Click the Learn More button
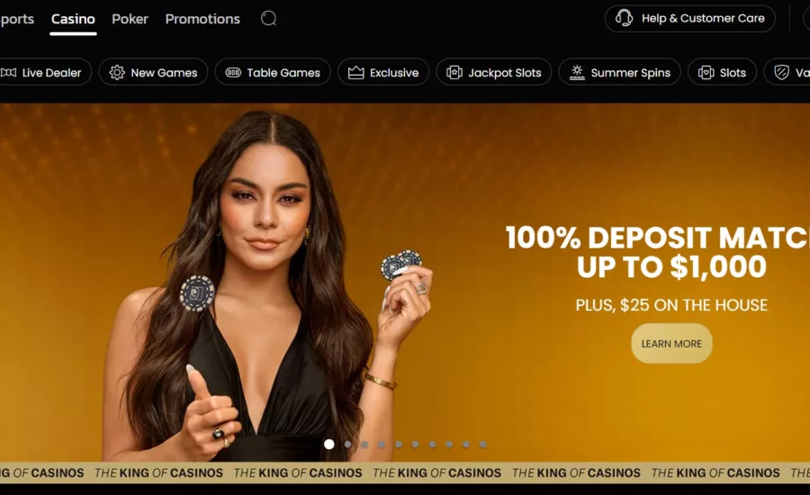 pyautogui.click(x=671, y=344)
